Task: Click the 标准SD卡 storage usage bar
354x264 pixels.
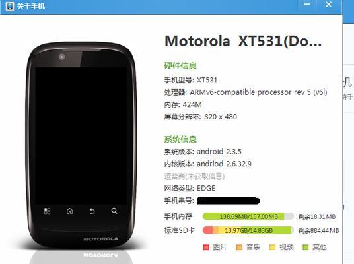Action: click(248, 230)
